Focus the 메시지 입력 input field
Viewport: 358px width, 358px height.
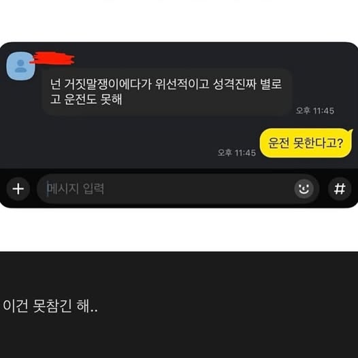[178, 189]
